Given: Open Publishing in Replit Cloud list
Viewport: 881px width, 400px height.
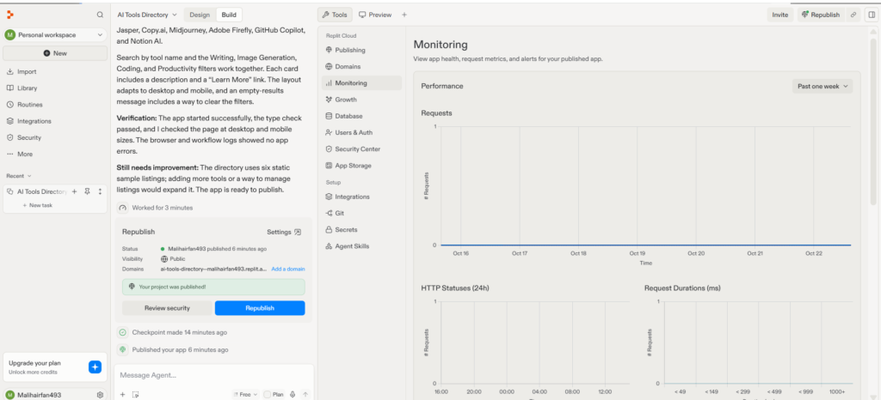Looking at the screenshot, I should click(362, 50).
